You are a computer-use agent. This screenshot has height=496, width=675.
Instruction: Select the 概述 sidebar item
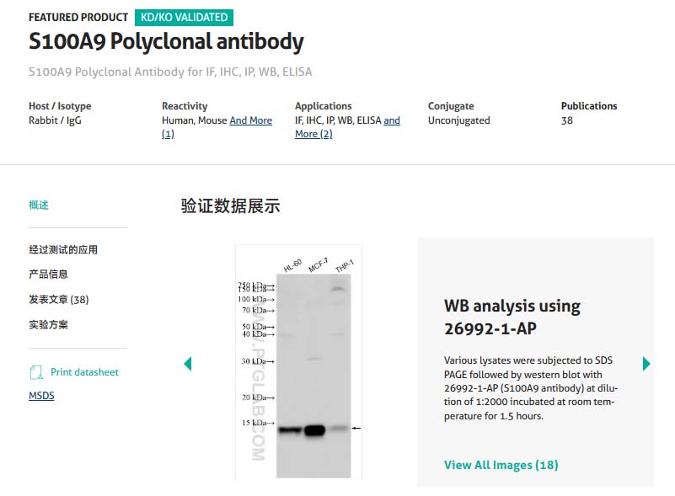point(39,205)
